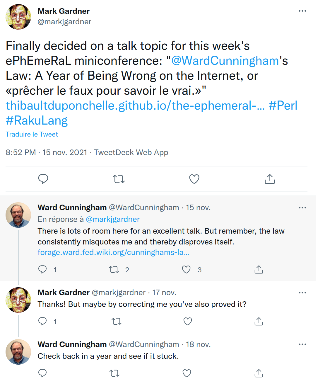Retweet the main ePhEmeRaL talk tweet
318x379 pixels.
(x=119, y=179)
